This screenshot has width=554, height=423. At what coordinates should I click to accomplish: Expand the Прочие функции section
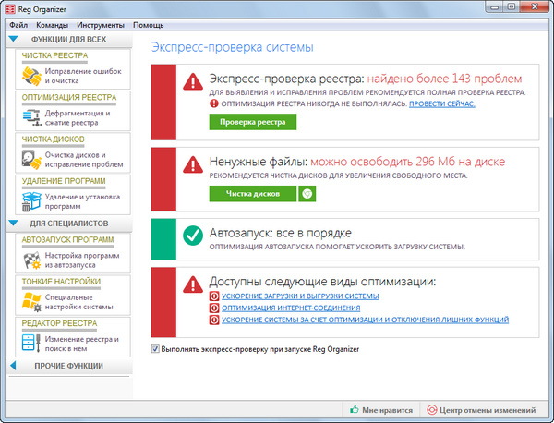tap(14, 367)
